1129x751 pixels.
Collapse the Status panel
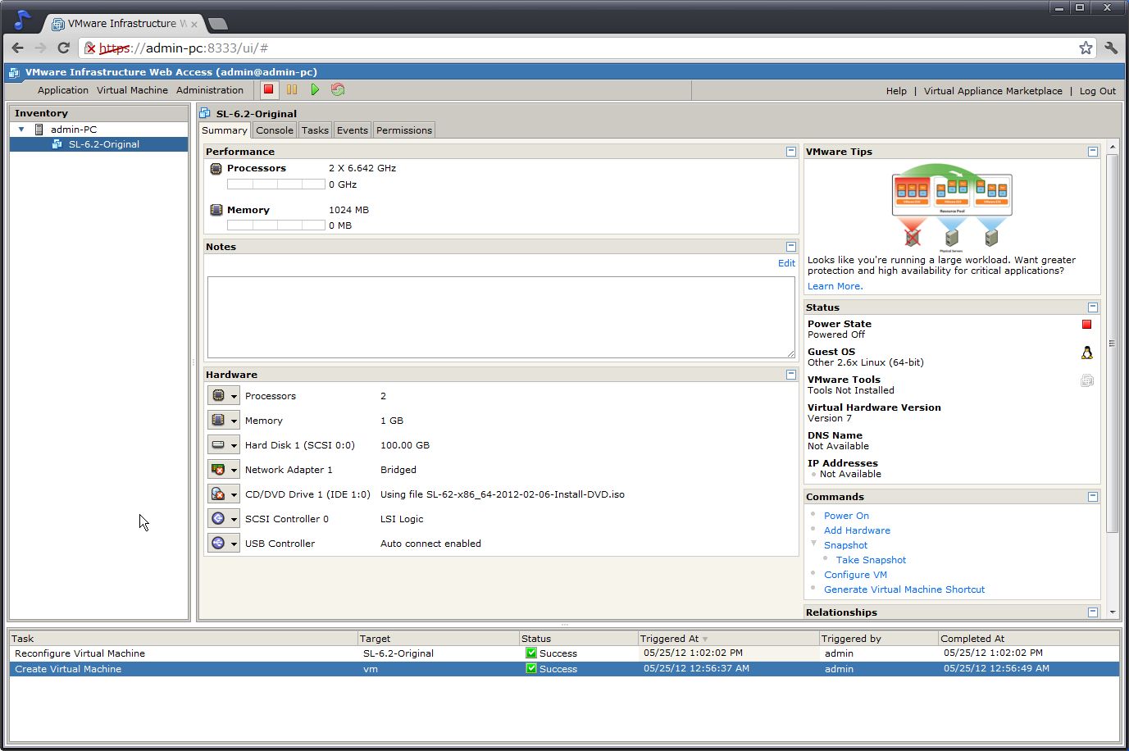[1093, 307]
